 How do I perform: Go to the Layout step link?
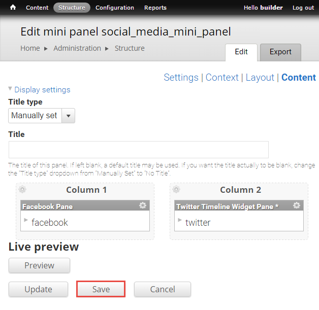[x=260, y=78]
